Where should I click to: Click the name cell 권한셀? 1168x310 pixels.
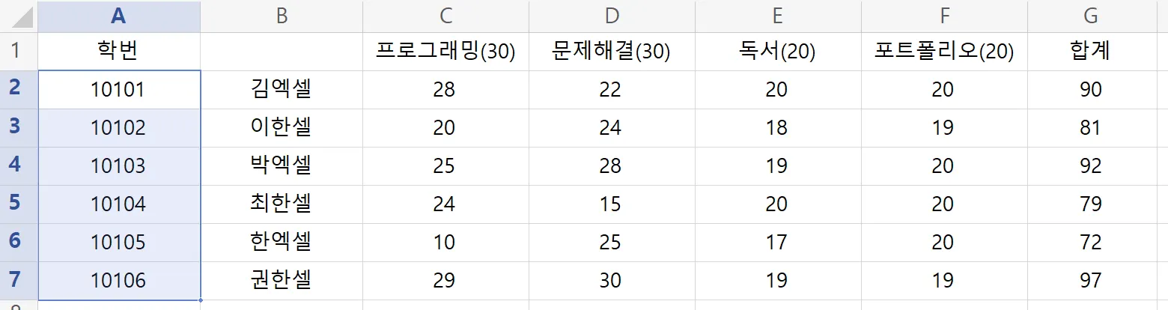pyautogui.click(x=282, y=280)
